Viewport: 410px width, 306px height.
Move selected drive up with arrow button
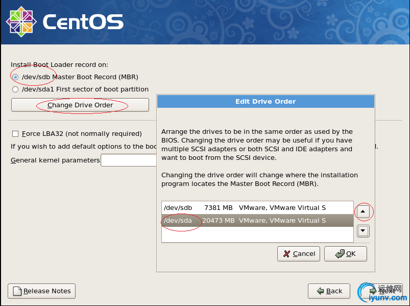[363, 211]
